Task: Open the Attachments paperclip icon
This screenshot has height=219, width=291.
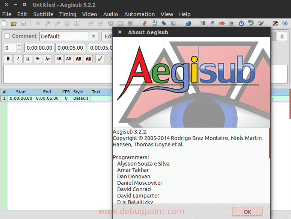Action: pyautogui.click(x=164, y=23)
